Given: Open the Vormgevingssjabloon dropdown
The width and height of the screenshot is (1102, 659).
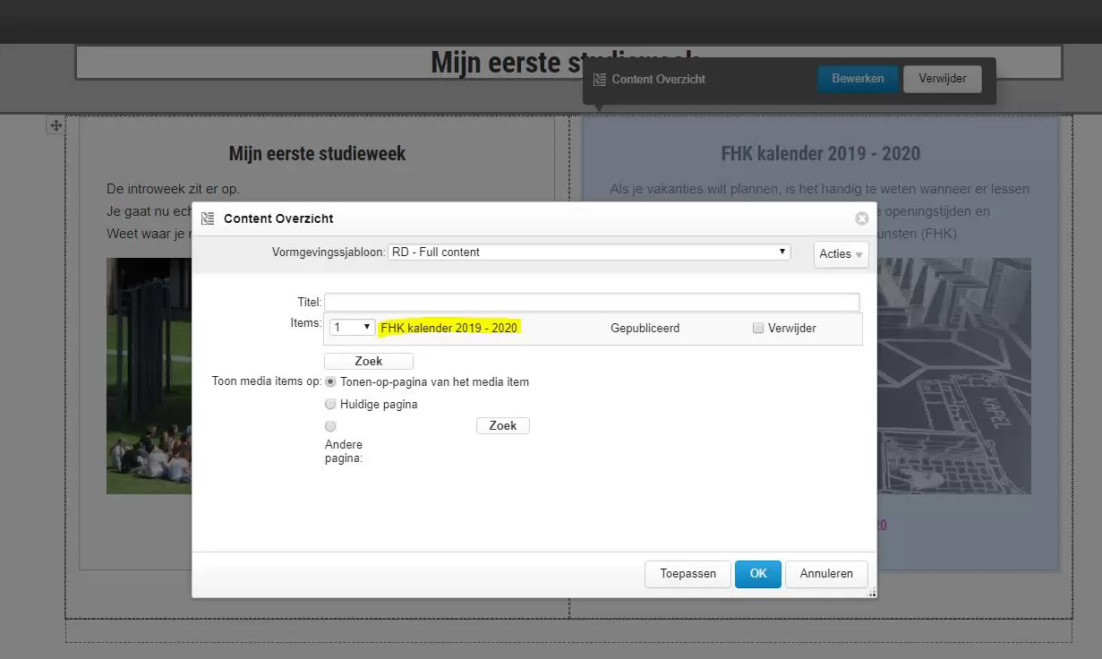Looking at the screenshot, I should 589,252.
